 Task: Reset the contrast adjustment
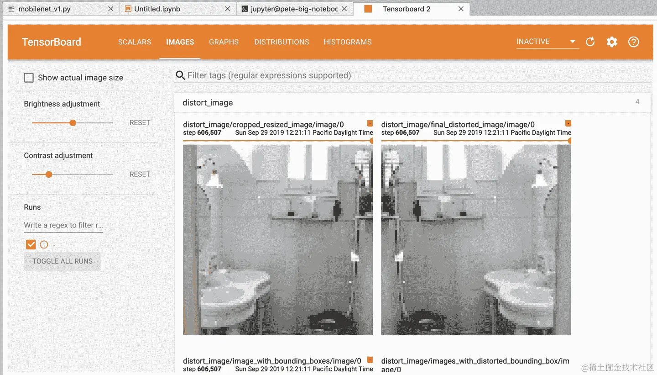coord(140,174)
